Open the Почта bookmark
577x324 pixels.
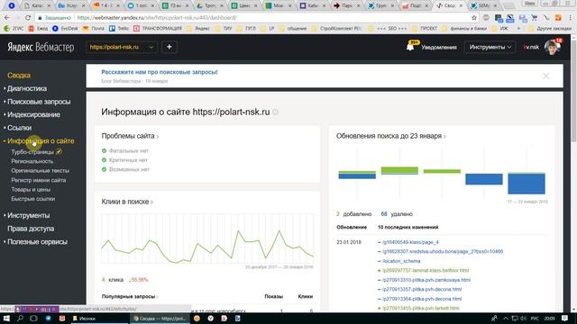[94, 28]
